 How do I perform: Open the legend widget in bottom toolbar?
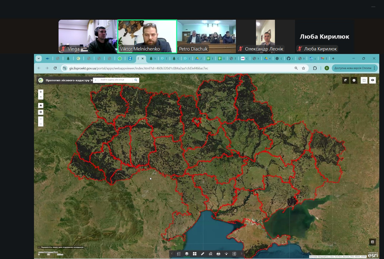[x=179, y=254]
